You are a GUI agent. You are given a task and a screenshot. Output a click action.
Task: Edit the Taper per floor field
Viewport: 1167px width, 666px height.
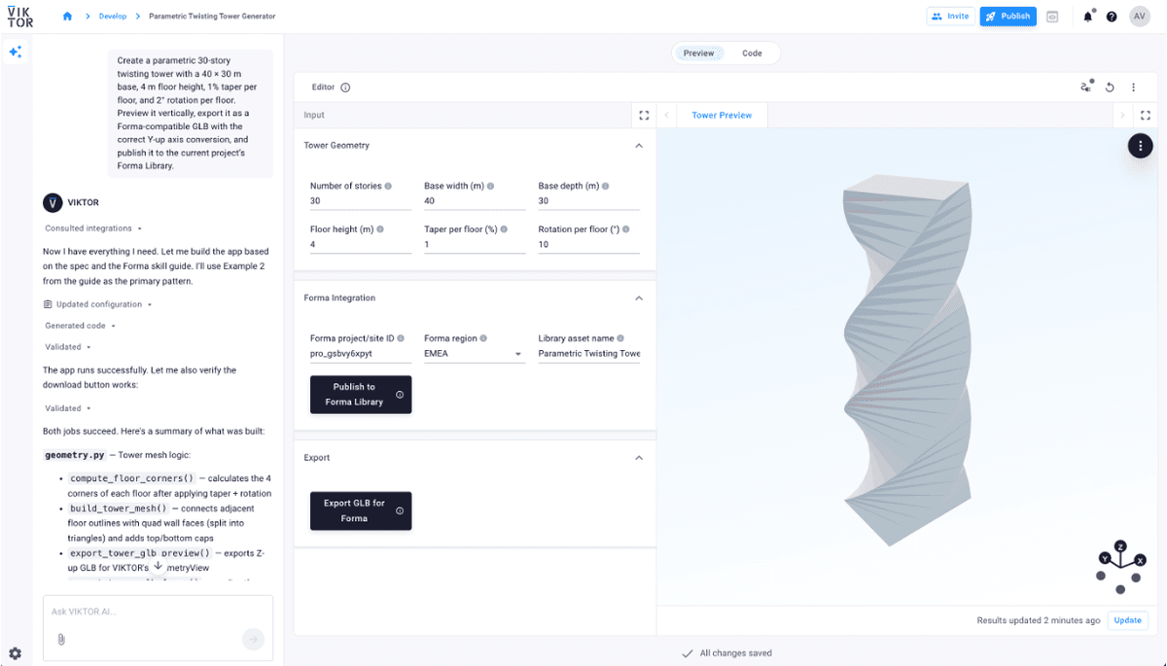(475, 245)
